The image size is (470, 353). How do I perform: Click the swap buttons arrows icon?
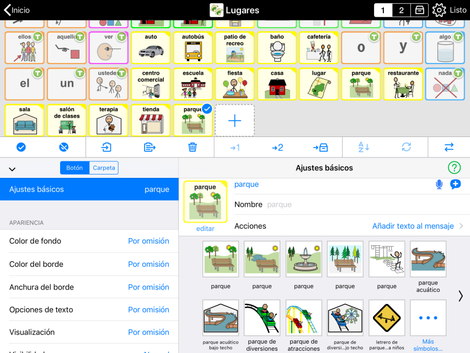pyautogui.click(x=448, y=147)
